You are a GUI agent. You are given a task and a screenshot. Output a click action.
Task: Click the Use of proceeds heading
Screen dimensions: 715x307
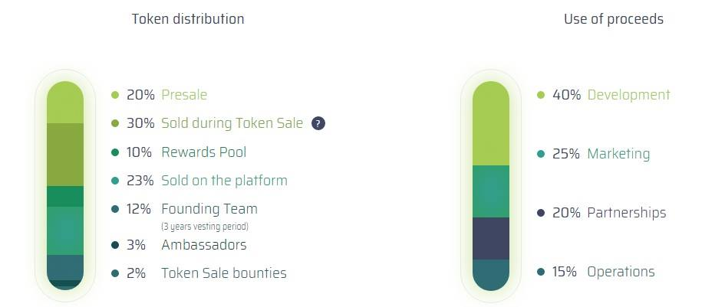614,19
